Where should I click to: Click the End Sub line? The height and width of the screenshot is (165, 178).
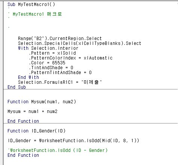click(17, 87)
